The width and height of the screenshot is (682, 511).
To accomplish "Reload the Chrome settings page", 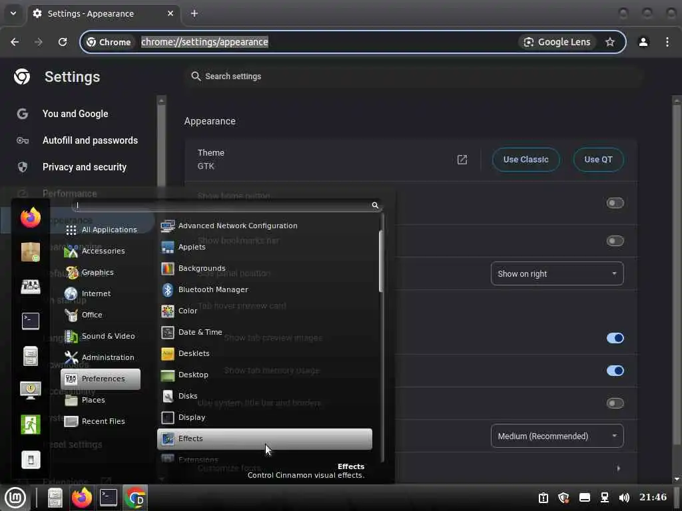I will pyautogui.click(x=63, y=42).
